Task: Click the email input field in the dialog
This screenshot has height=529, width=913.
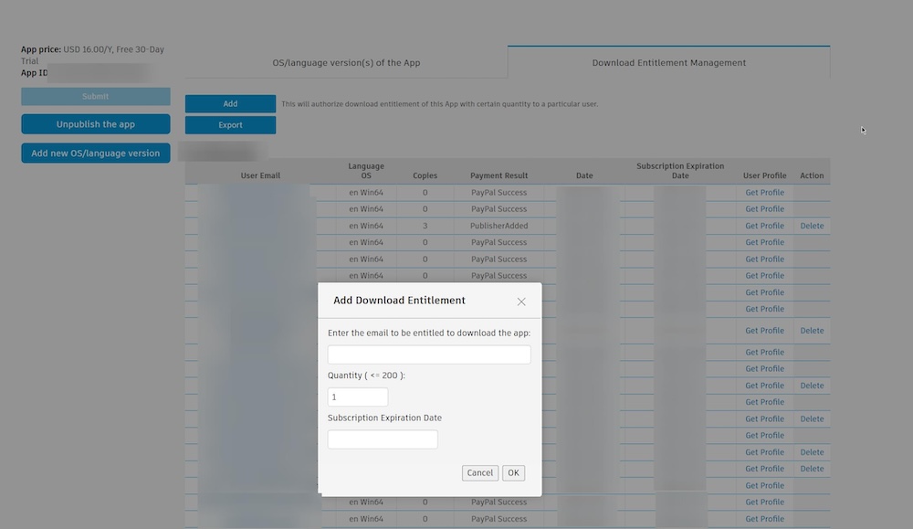Action: click(x=429, y=354)
